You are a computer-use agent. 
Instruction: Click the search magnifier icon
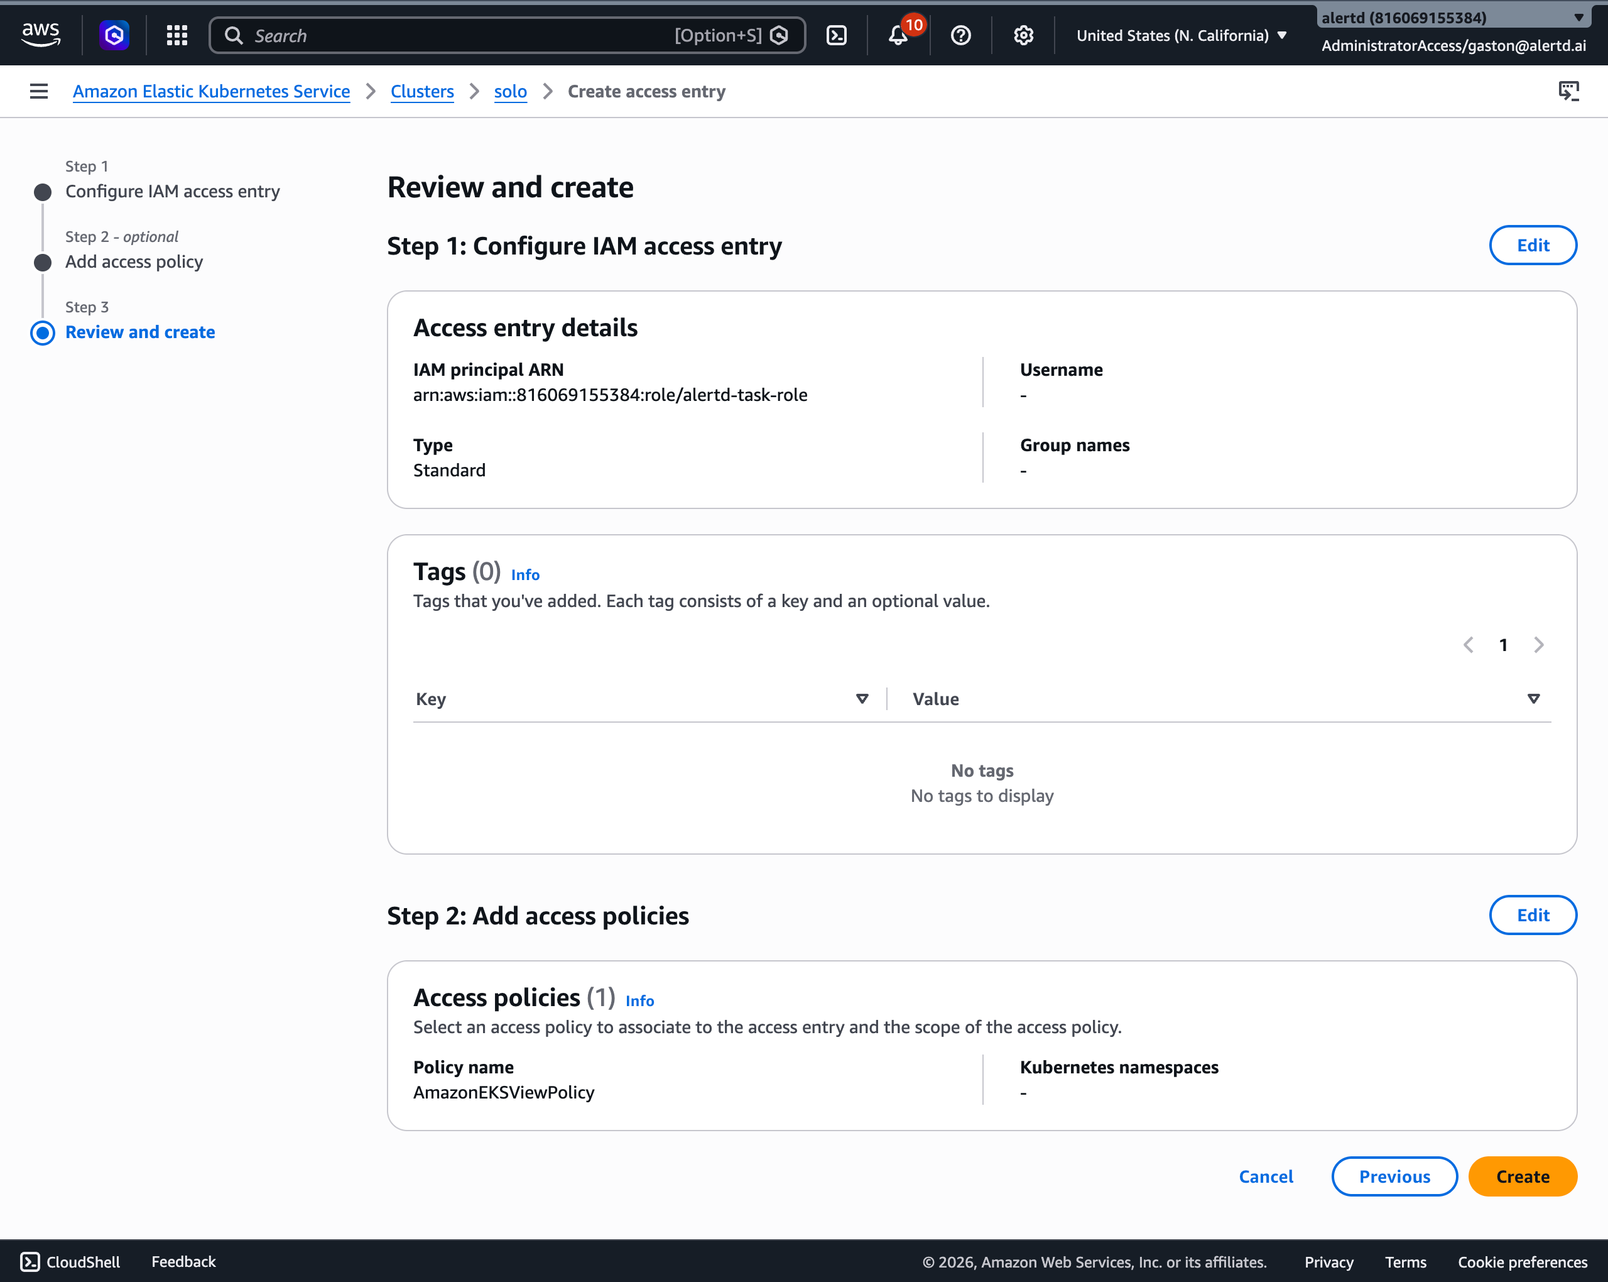(234, 35)
